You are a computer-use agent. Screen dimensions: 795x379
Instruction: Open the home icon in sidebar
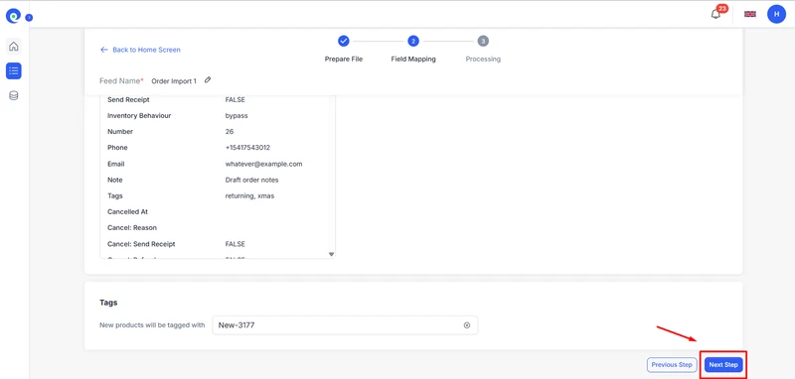pyautogui.click(x=14, y=47)
